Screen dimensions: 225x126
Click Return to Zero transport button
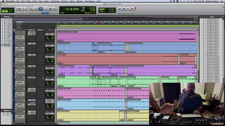tap(120, 13)
